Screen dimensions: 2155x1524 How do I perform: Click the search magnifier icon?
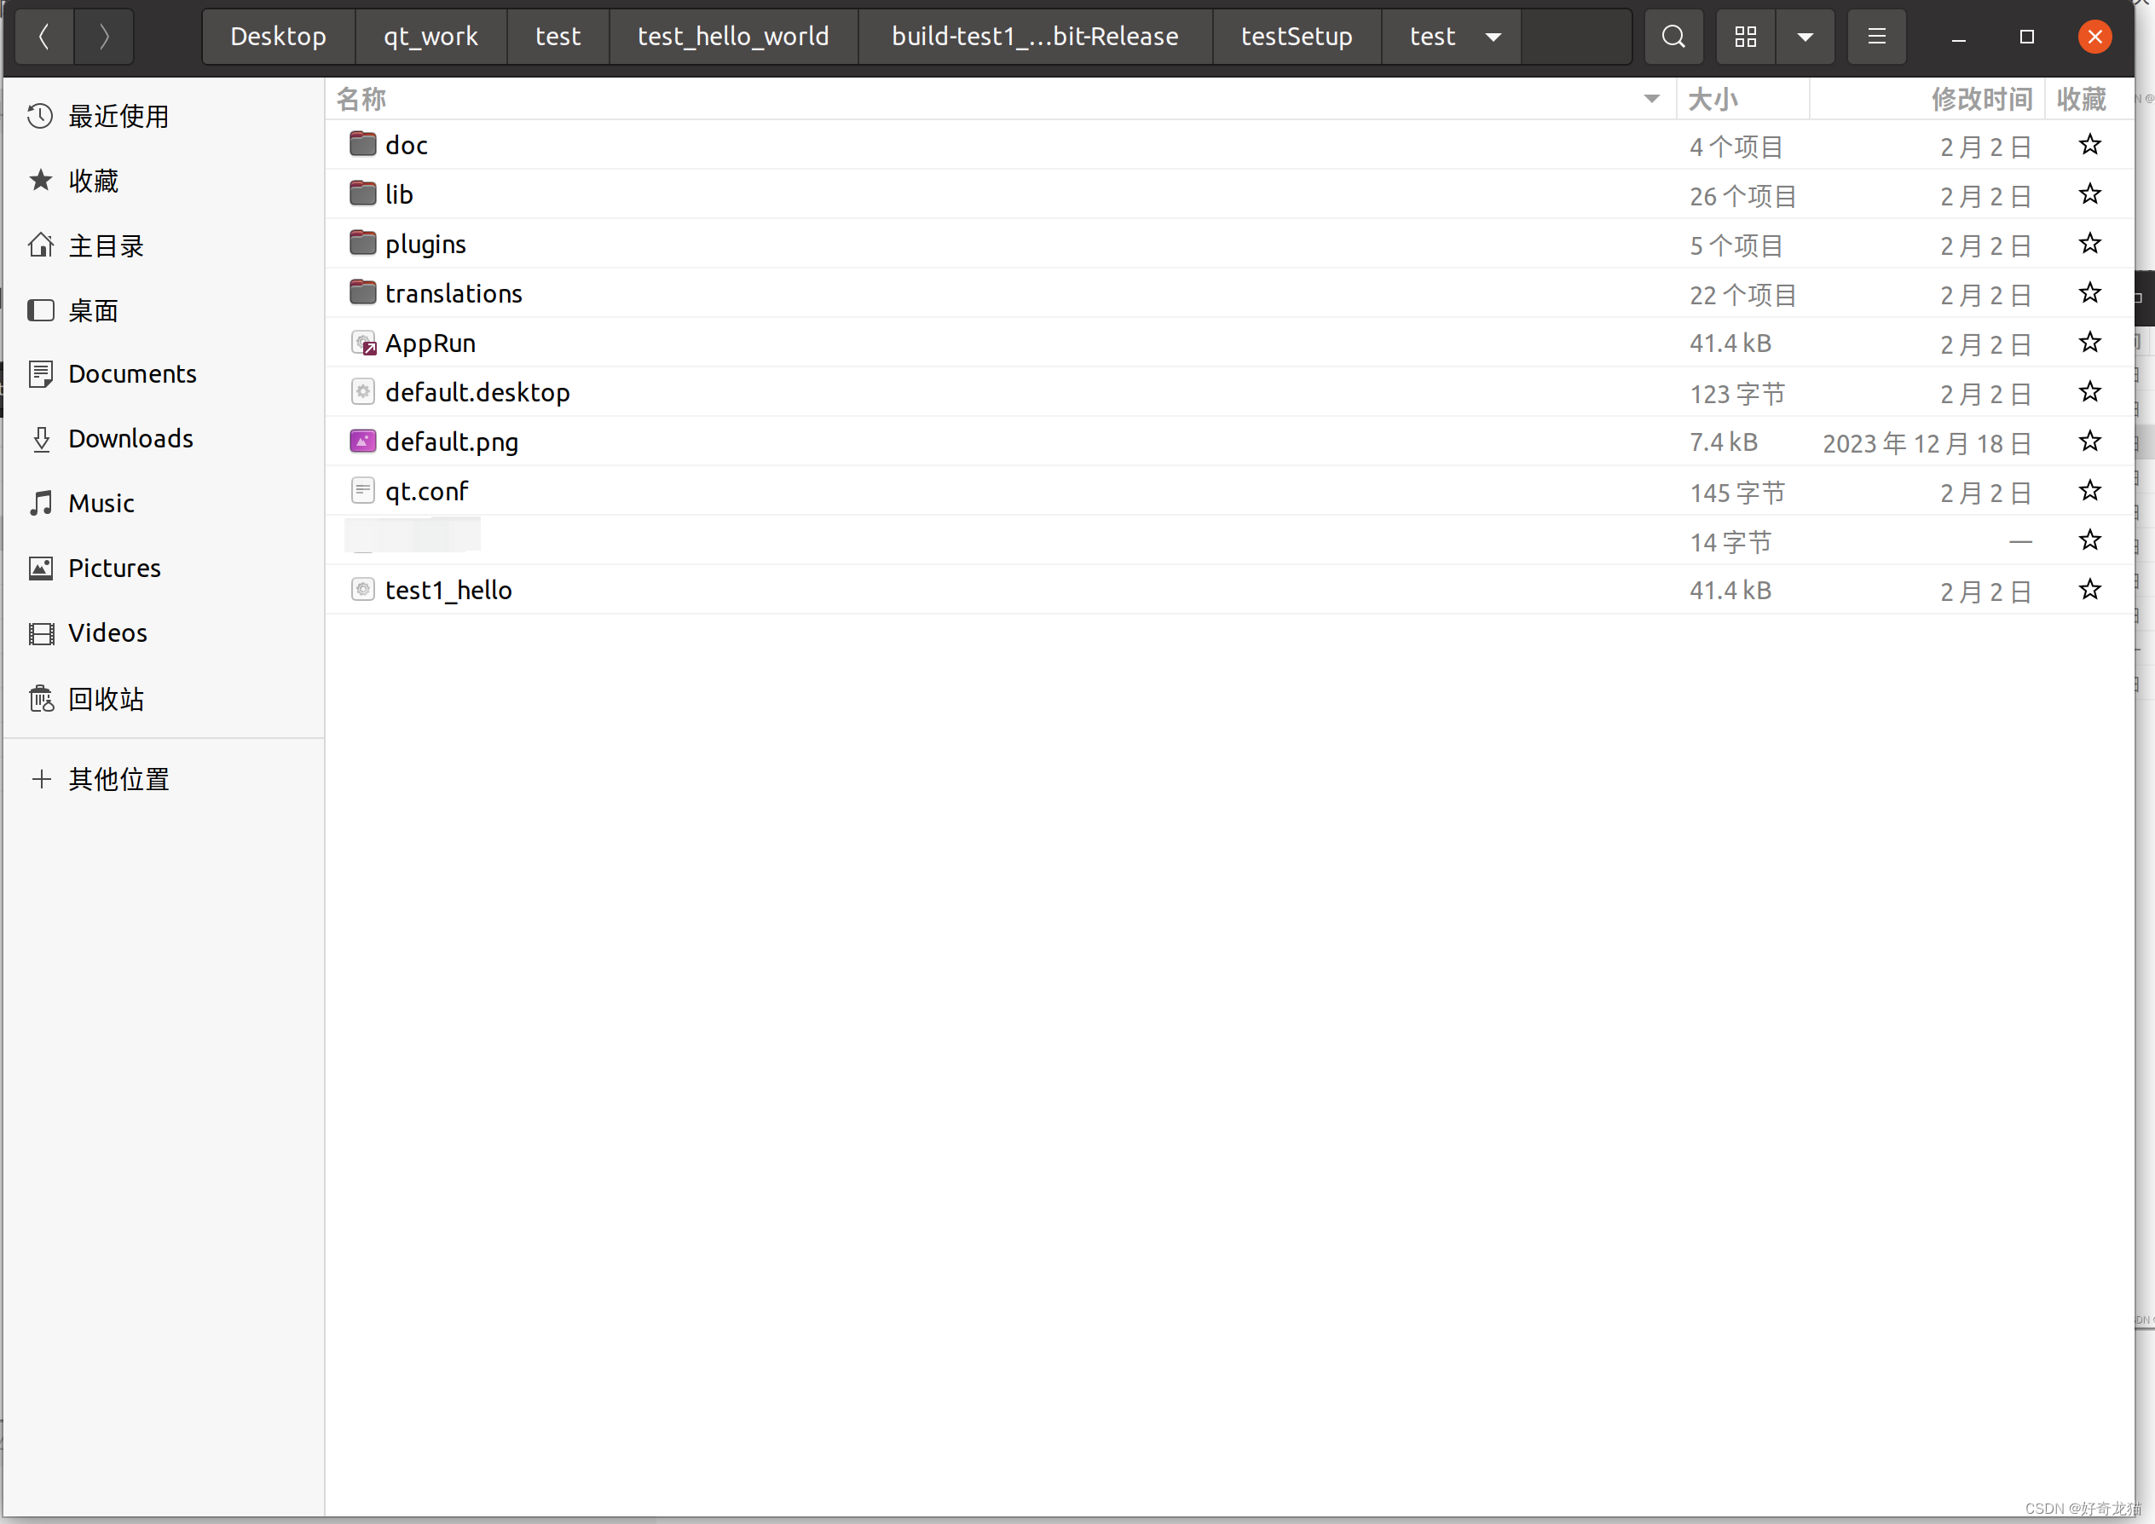pyautogui.click(x=1673, y=37)
